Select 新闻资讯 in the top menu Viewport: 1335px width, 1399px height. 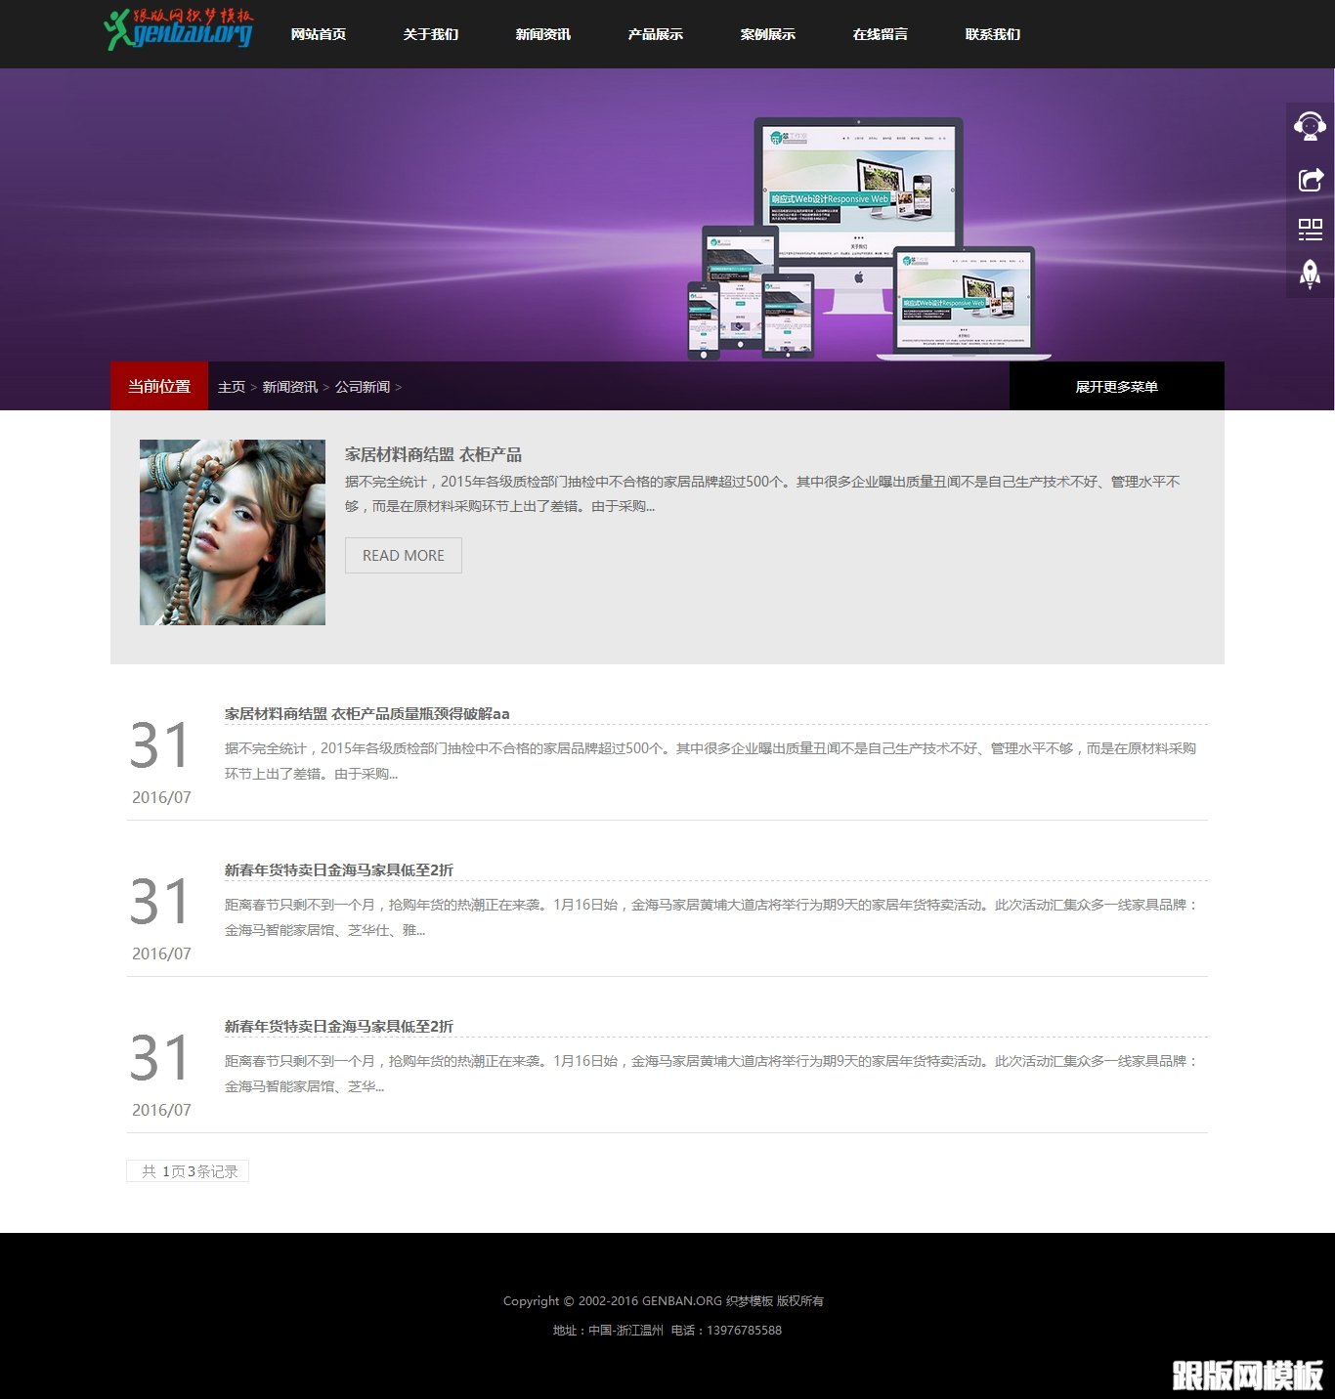pyautogui.click(x=543, y=34)
